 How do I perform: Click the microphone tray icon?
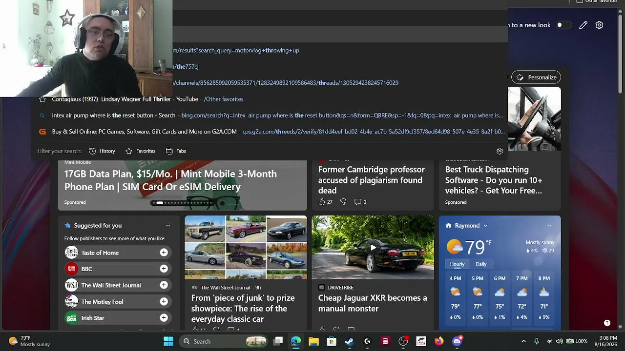(537, 341)
